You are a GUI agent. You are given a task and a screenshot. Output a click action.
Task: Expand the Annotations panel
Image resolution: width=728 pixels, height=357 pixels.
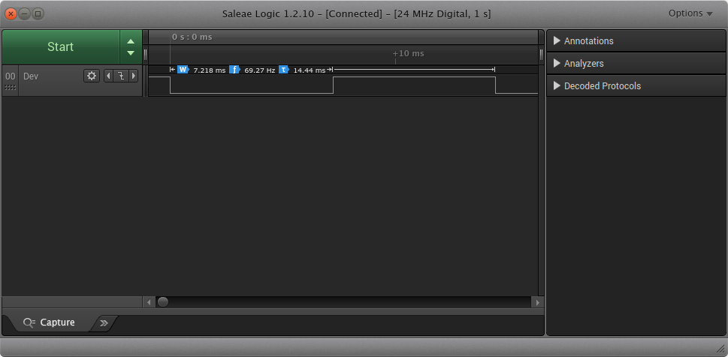[x=636, y=40]
